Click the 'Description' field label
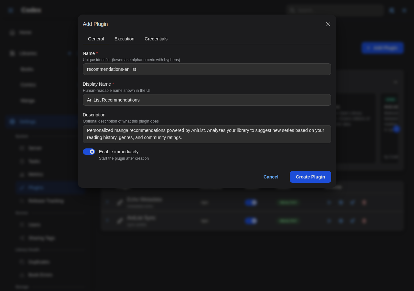 coord(94,115)
